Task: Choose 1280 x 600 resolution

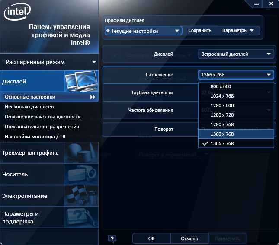Action: click(236, 105)
